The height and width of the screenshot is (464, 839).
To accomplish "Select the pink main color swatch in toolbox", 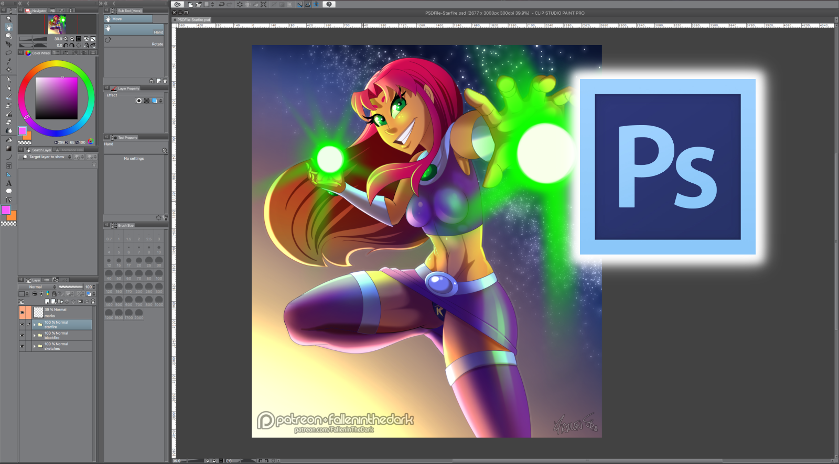I will (6, 209).
